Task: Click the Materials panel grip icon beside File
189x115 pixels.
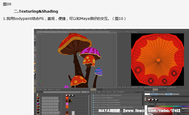Action: coord(38,90)
